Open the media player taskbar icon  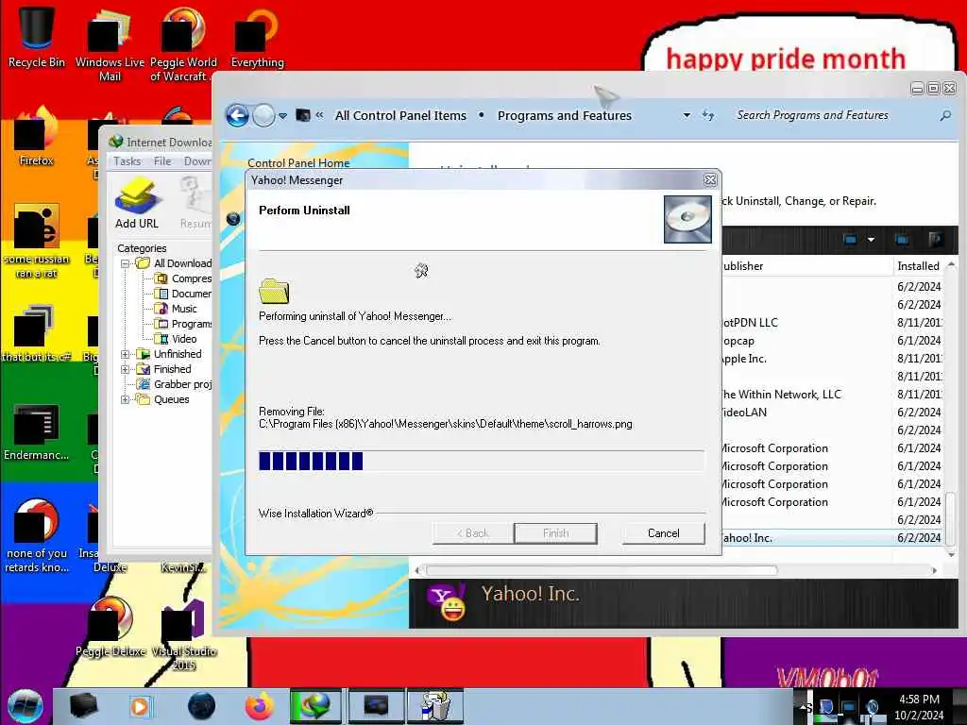tap(140, 706)
